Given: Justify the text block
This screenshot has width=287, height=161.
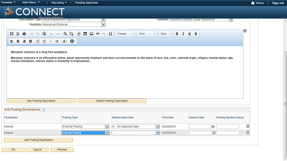Looking at the screenshot, I should pyautogui.click(x=30, y=41).
